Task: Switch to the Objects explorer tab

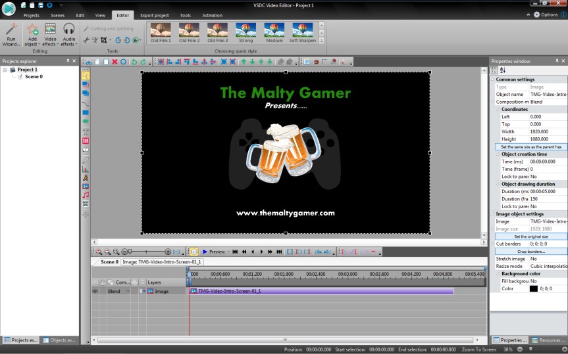Action: pyautogui.click(x=59, y=340)
